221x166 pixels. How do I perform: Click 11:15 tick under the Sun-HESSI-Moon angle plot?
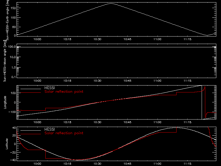click(x=188, y=81)
